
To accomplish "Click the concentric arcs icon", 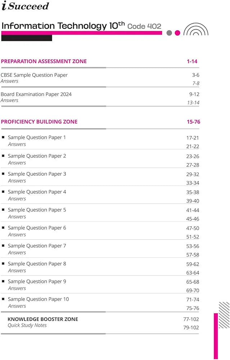I will pos(196,30).
